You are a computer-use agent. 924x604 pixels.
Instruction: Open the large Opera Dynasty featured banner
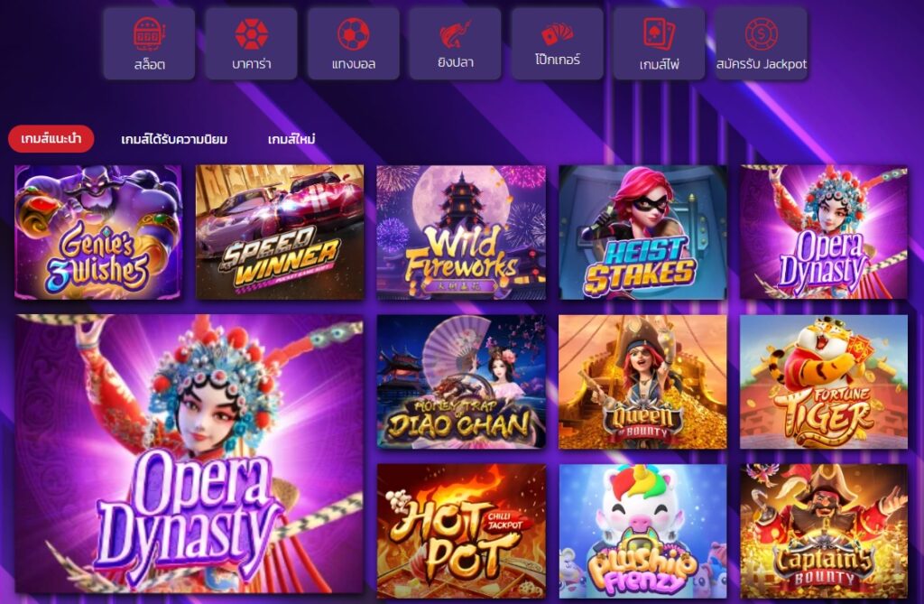click(x=189, y=453)
